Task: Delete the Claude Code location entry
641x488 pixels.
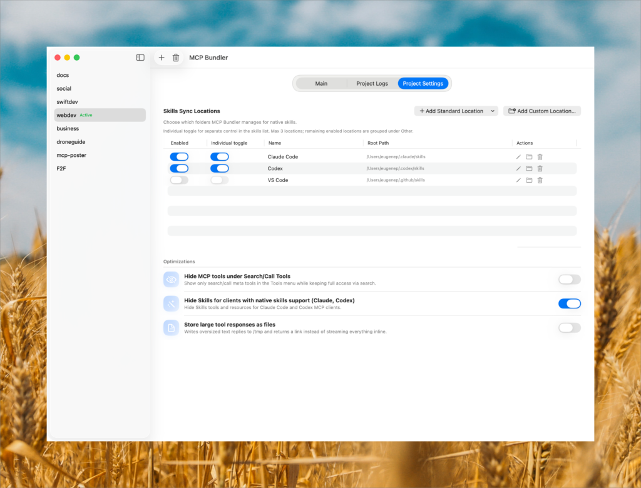Action: click(x=540, y=157)
